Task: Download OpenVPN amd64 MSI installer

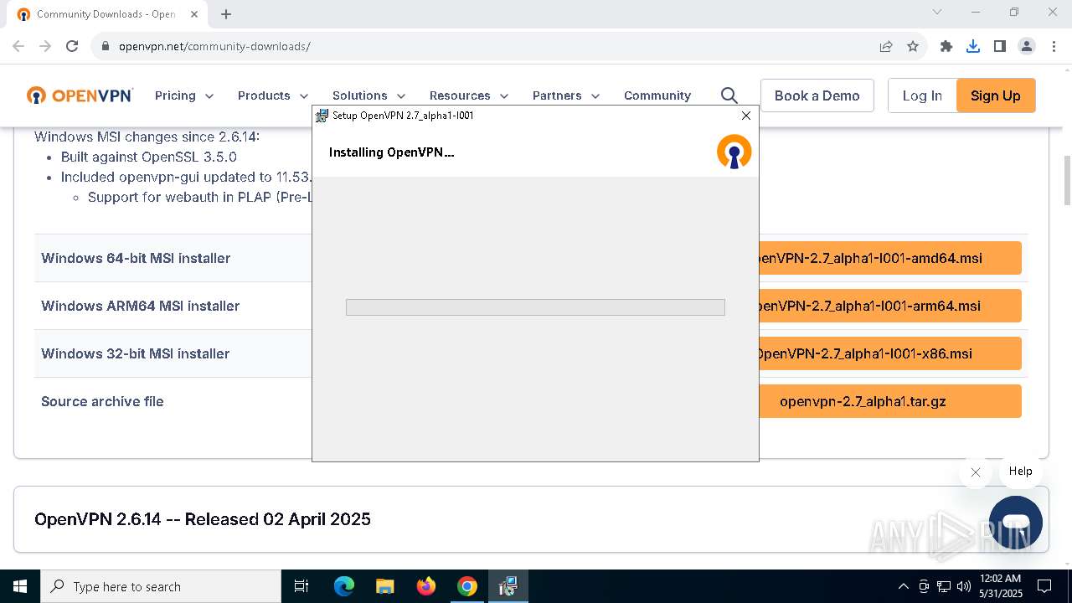Action: pyautogui.click(x=890, y=258)
